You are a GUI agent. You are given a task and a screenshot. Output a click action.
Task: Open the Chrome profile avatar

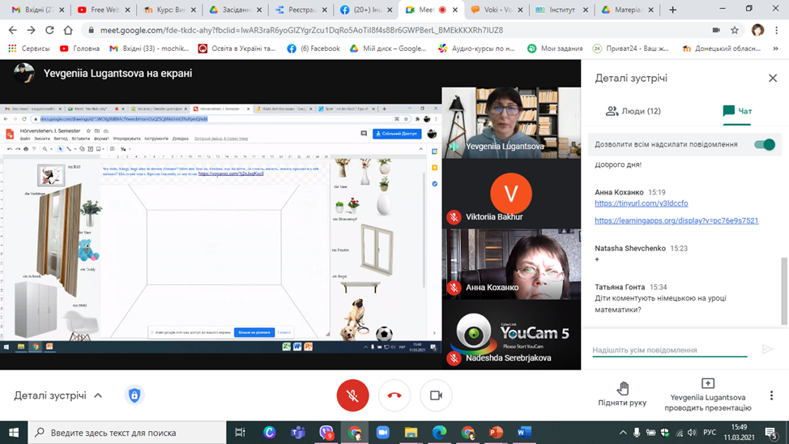(757, 30)
